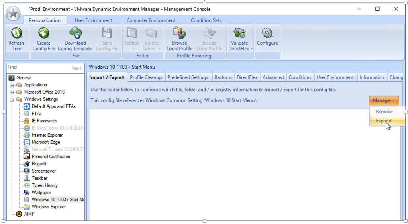The height and width of the screenshot is (224, 408).
Task: Select the Windows Settings folder label
Action: [x=41, y=99]
